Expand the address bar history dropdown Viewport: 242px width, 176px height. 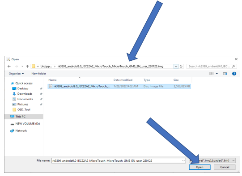point(176,67)
